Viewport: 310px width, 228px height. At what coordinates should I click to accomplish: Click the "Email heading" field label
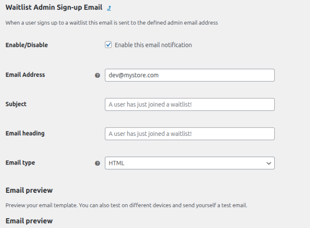(x=25, y=134)
